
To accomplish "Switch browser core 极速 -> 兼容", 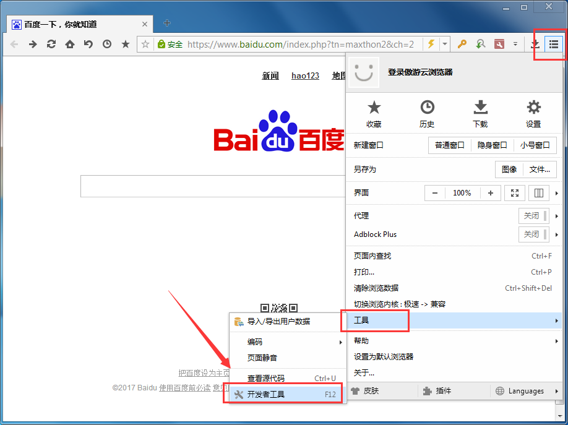I will point(454,304).
